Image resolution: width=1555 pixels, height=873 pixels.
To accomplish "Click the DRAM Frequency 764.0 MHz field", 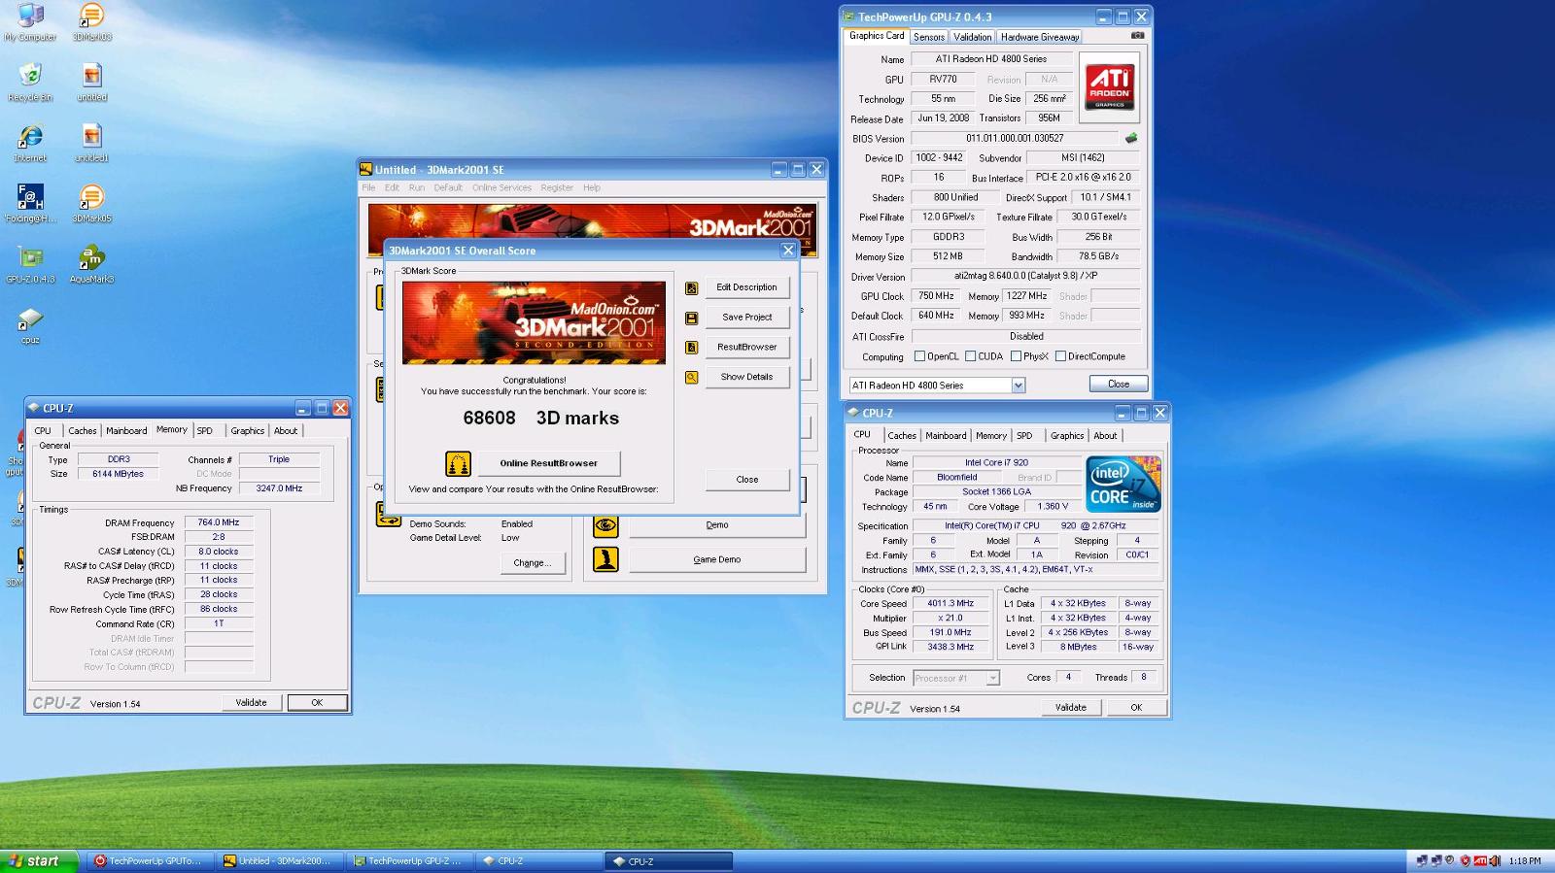I will 219,522.
